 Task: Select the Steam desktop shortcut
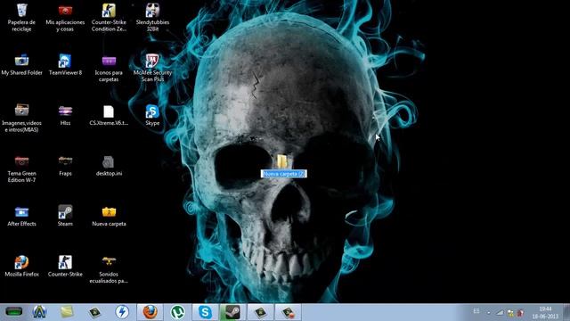point(65,216)
